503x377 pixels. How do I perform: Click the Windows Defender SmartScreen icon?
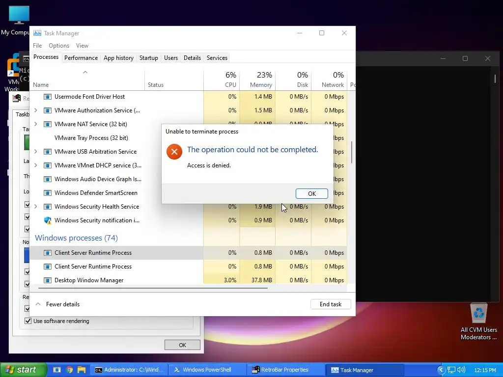48,193
